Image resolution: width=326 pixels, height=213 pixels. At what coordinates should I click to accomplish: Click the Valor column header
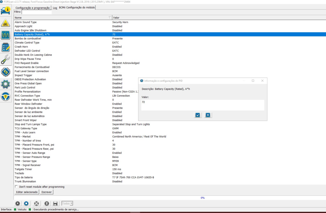point(219,18)
